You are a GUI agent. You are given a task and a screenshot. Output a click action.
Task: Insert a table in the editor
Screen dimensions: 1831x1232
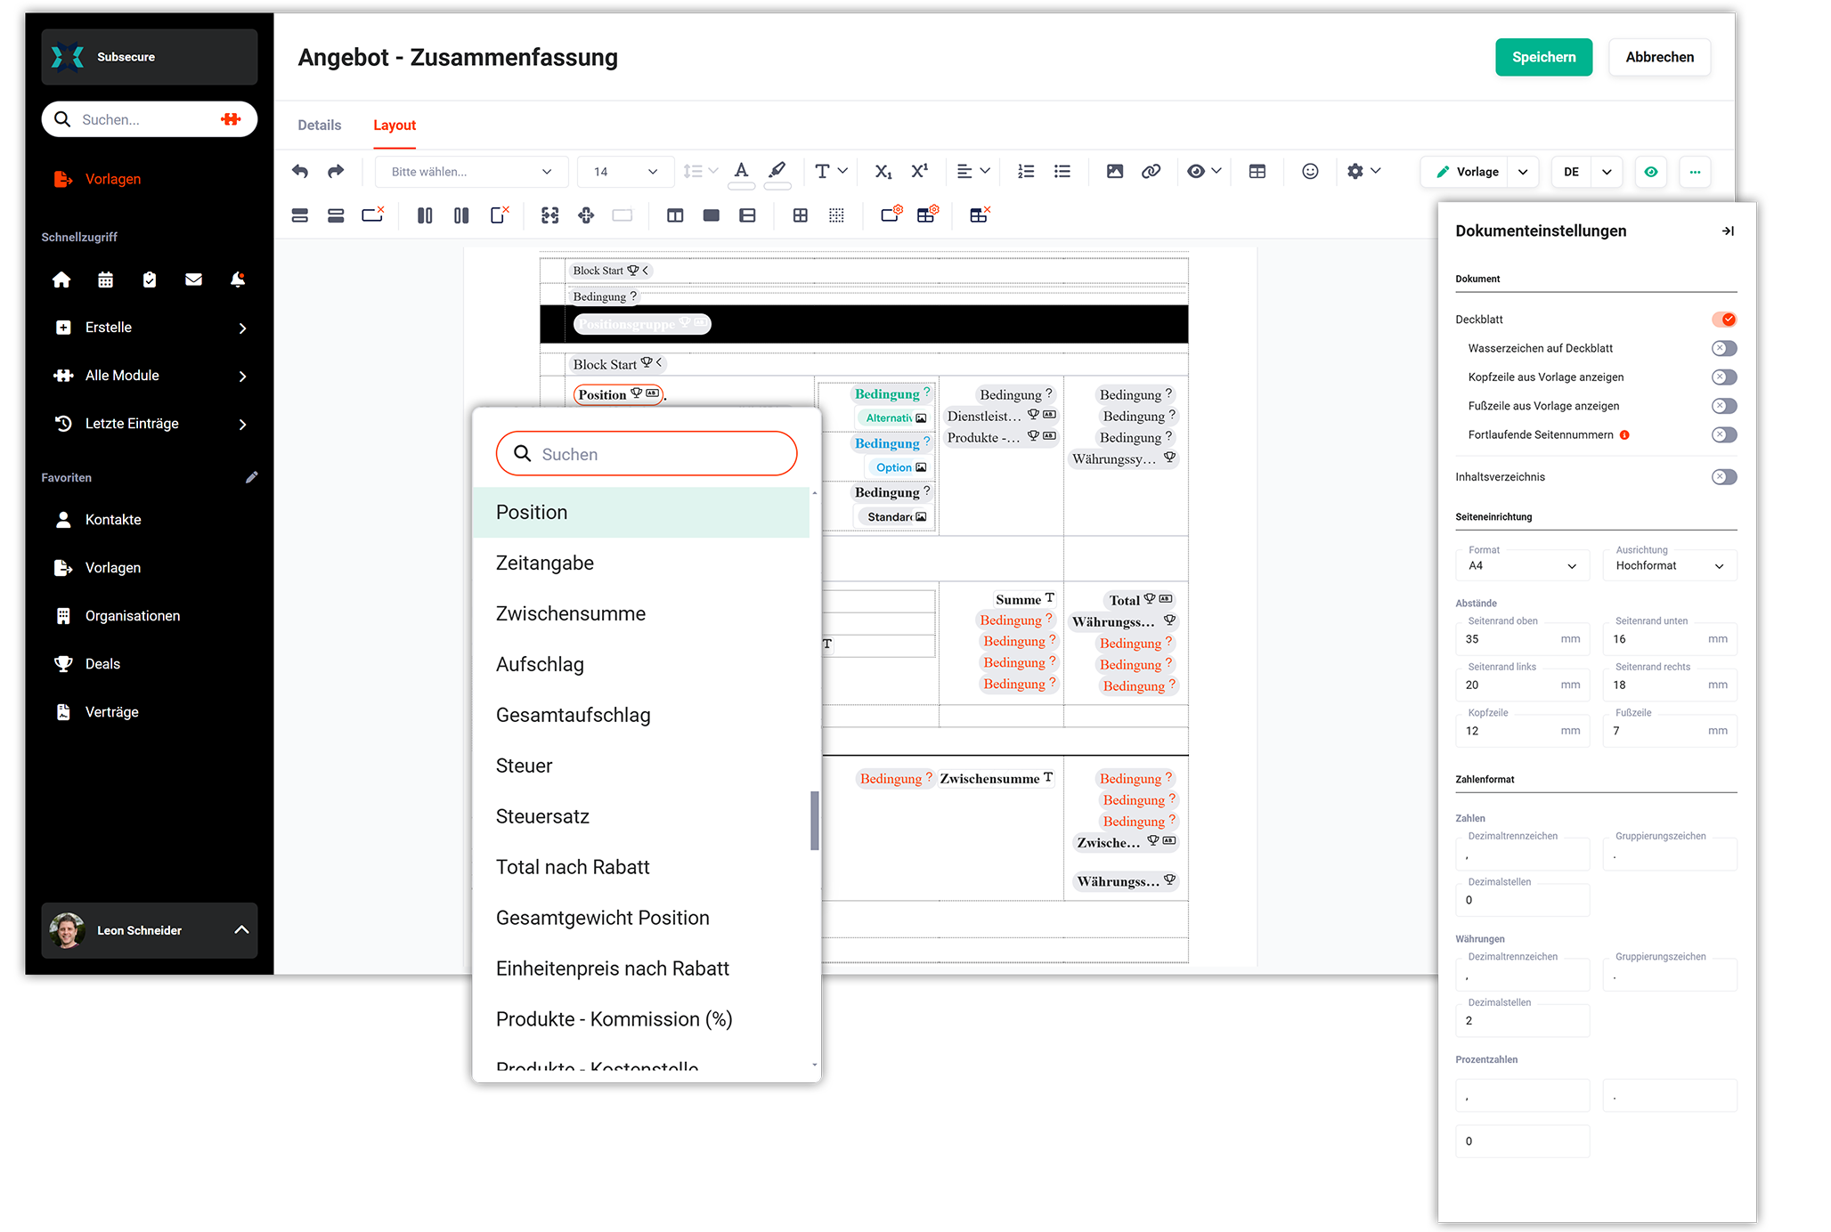[x=1257, y=171]
